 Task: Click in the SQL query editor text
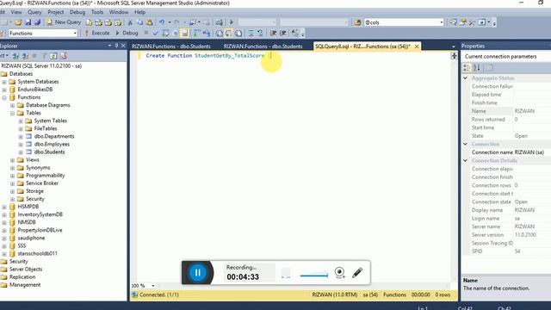pos(205,55)
